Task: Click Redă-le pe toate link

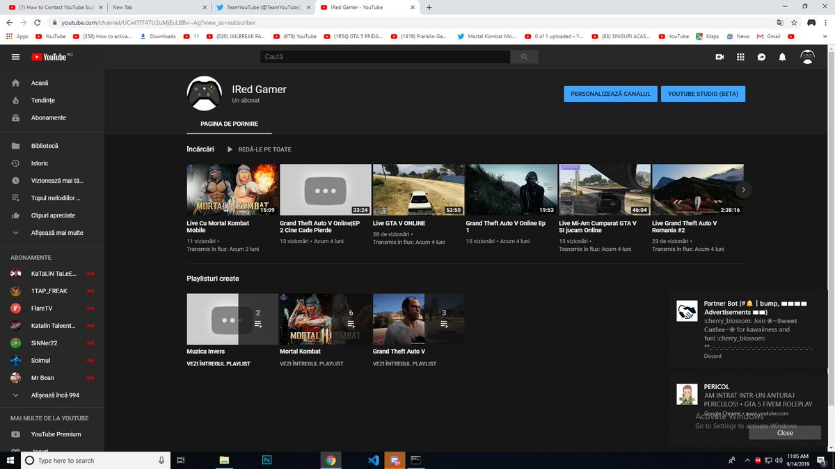Action: coord(258,149)
